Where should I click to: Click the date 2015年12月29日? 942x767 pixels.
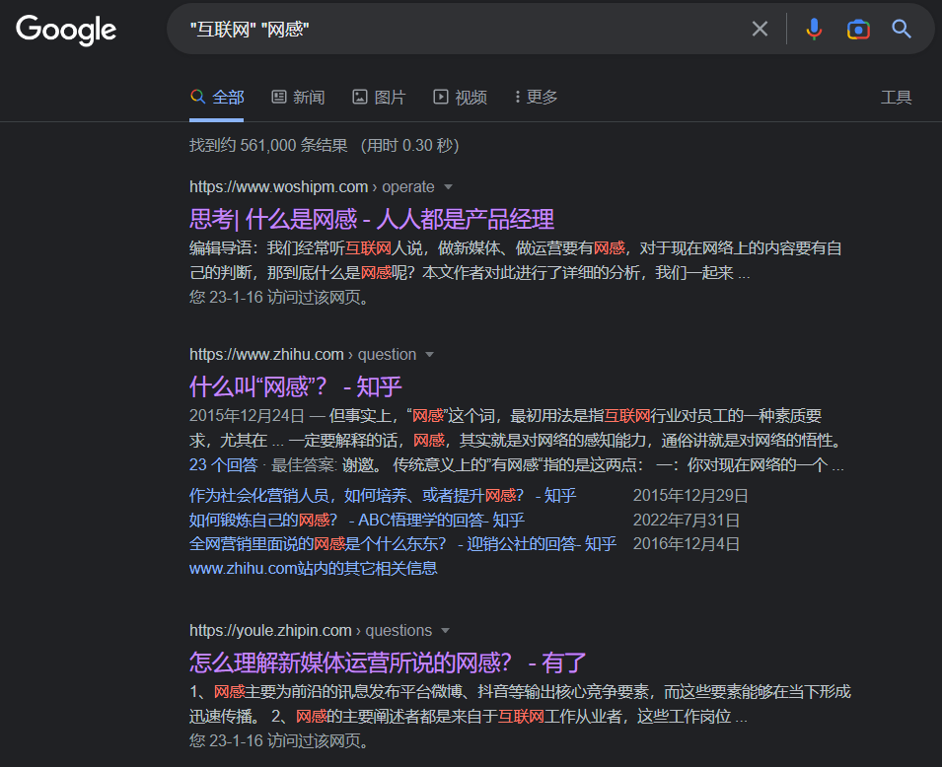pos(690,496)
